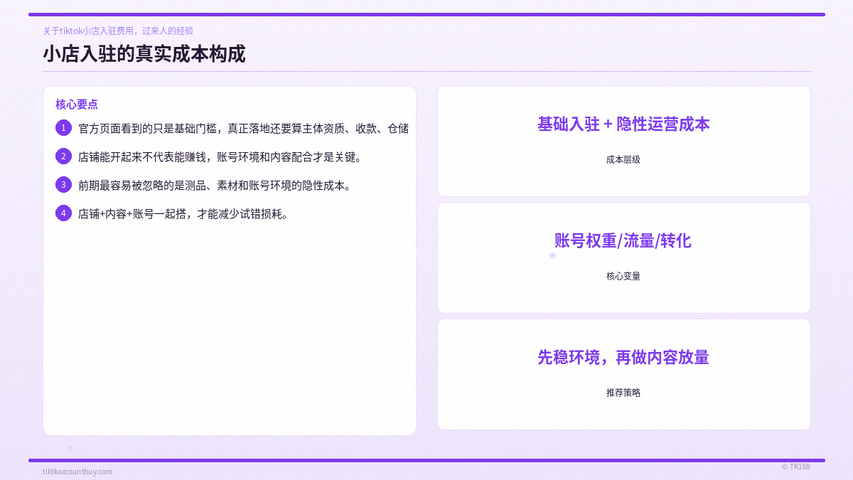Screen dimensions: 853x480
Task: Click the numbered badge 1 beside 核心要点
Action: pos(63,128)
